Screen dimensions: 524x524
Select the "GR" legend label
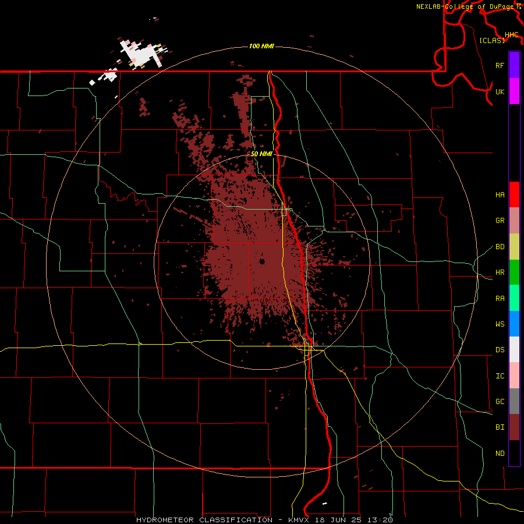(500, 221)
